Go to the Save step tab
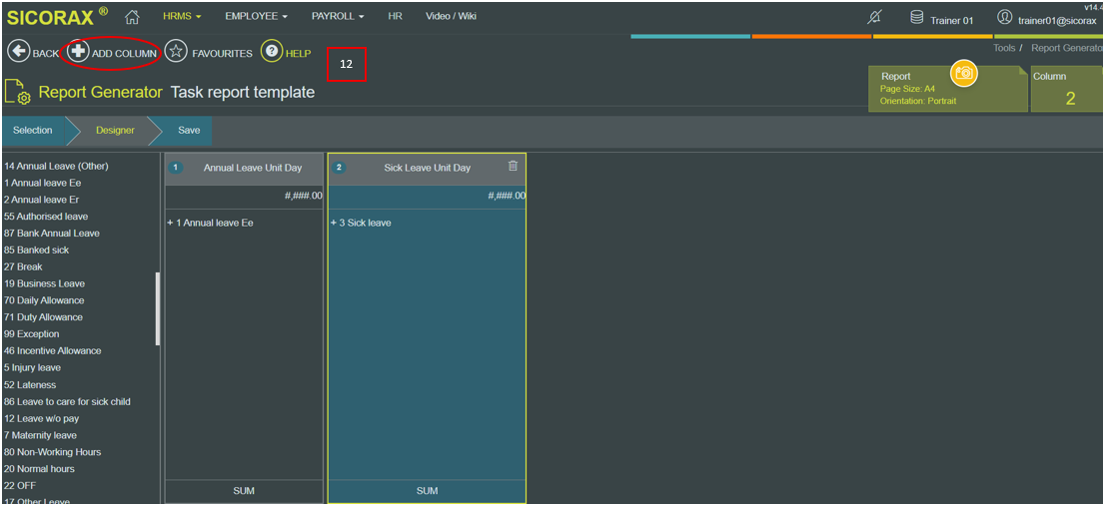 (x=189, y=131)
